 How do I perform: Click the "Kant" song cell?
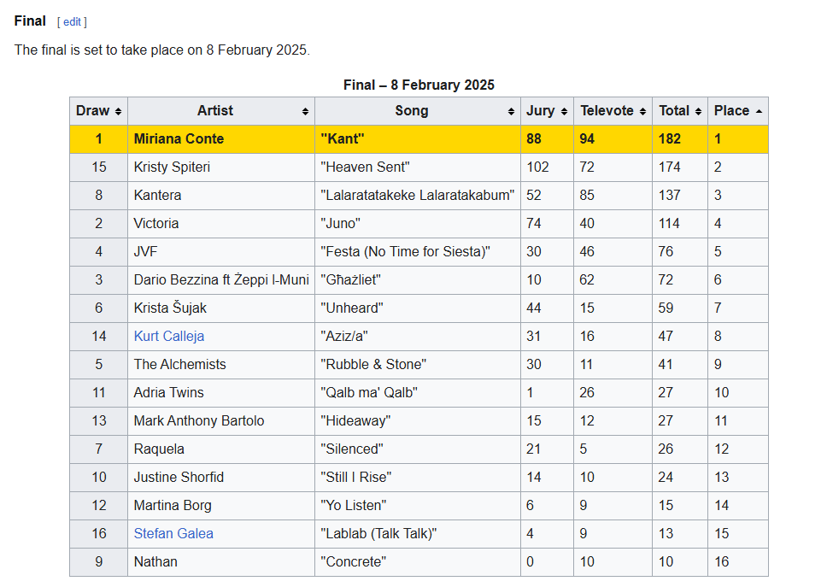[x=417, y=138]
